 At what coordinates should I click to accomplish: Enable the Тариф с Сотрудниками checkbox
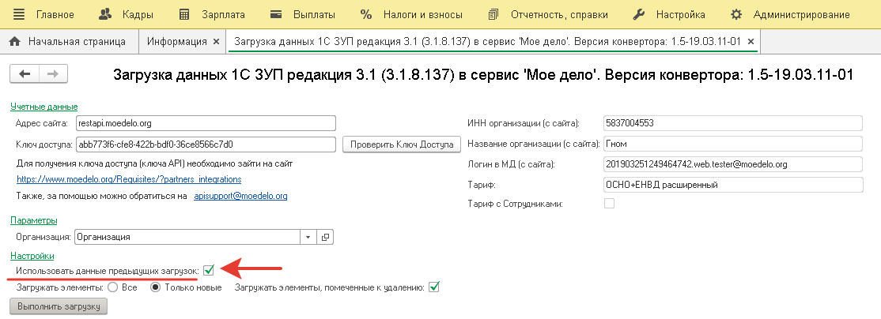click(x=609, y=204)
